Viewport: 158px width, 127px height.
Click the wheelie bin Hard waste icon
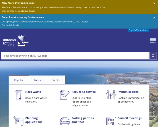coord(18,95)
